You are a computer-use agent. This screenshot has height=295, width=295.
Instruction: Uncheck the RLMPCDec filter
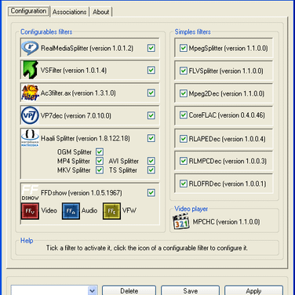pyautogui.click(x=184, y=161)
